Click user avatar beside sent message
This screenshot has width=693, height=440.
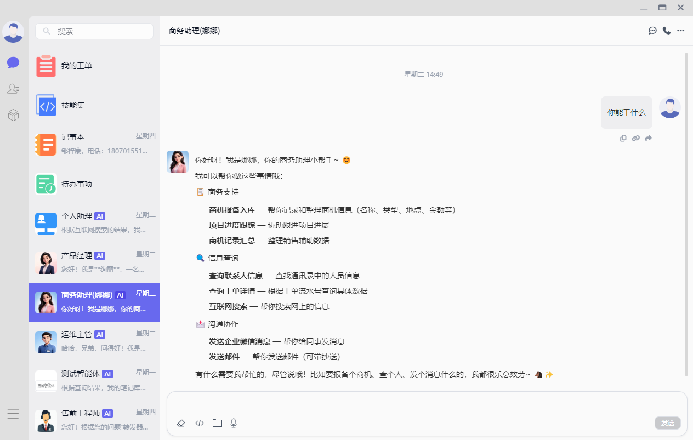click(670, 107)
